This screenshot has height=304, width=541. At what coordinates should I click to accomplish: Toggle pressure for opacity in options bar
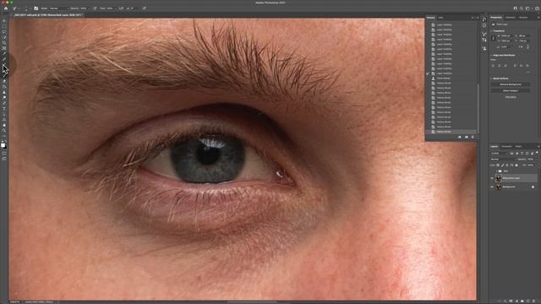coord(96,8)
